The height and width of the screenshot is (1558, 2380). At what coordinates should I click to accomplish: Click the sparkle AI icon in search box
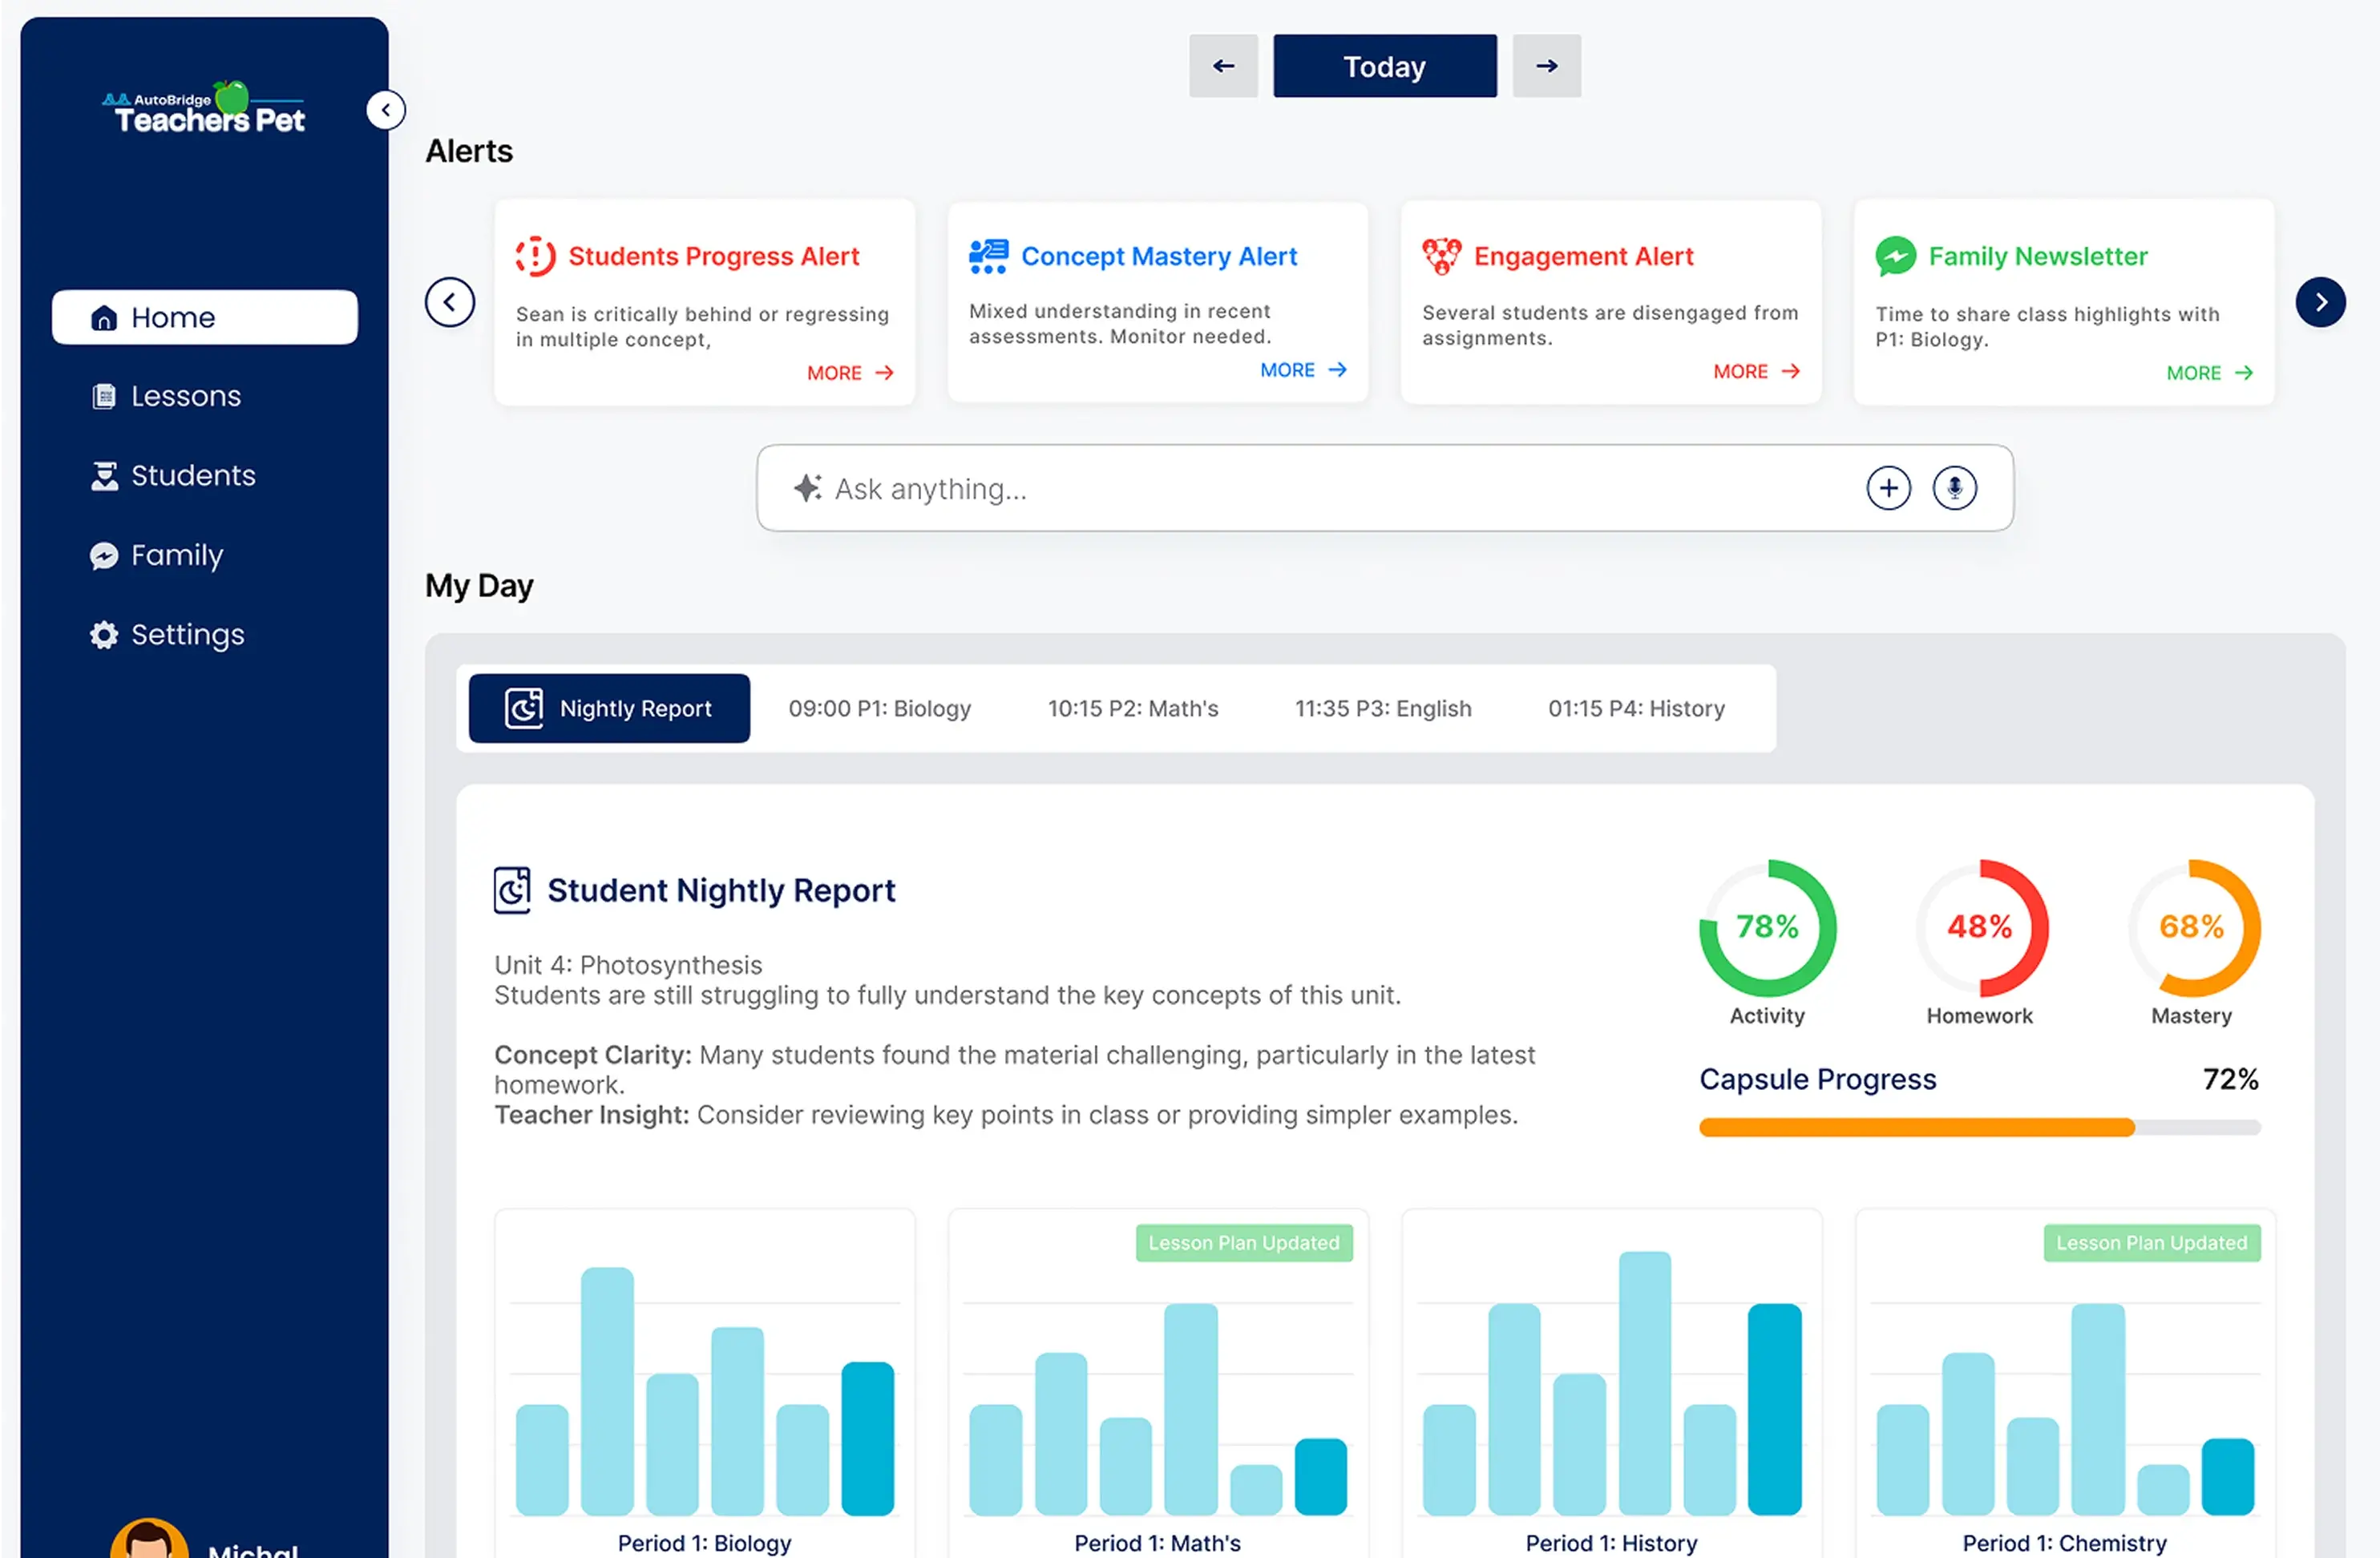tap(808, 488)
